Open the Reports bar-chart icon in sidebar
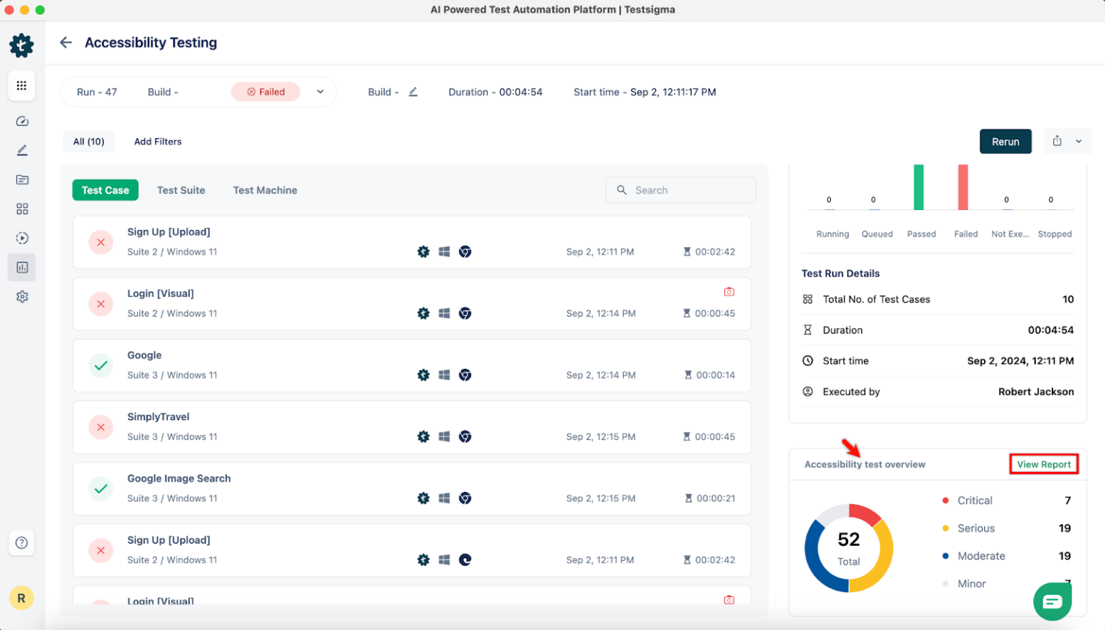This screenshot has height=630, width=1105. click(x=22, y=267)
